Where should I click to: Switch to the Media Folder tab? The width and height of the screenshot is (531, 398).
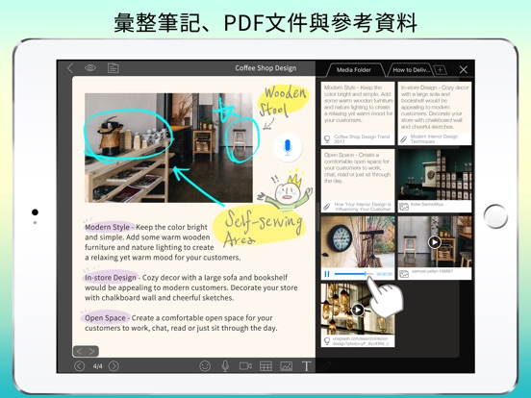tap(354, 70)
